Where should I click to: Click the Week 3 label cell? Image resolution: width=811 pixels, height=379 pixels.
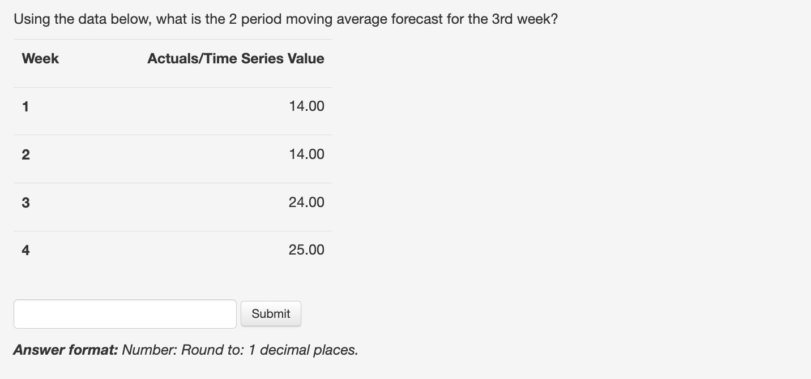click(x=25, y=202)
